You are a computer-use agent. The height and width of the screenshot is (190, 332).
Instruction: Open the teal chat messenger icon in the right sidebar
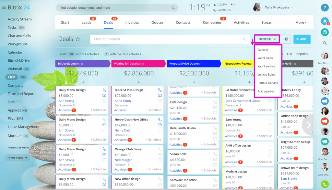pyautogui.click(x=325, y=32)
